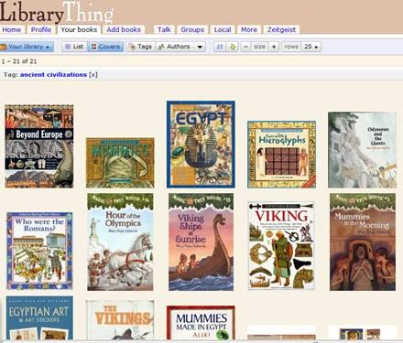Open the Home tab
The image size is (403, 343).
(12, 29)
